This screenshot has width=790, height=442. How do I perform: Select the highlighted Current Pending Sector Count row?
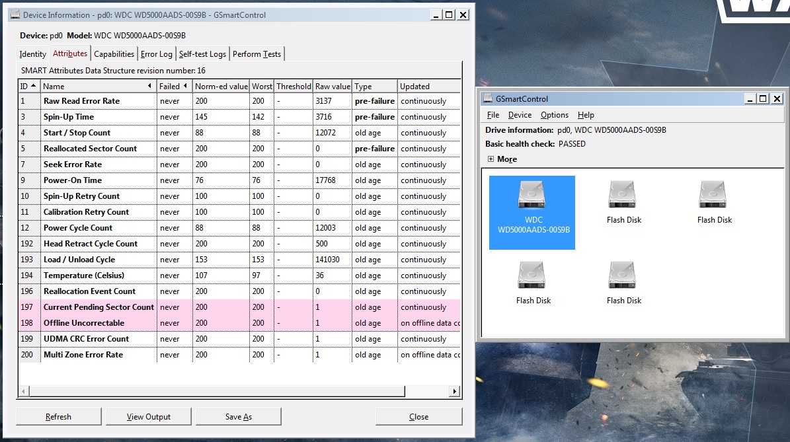[239, 307]
